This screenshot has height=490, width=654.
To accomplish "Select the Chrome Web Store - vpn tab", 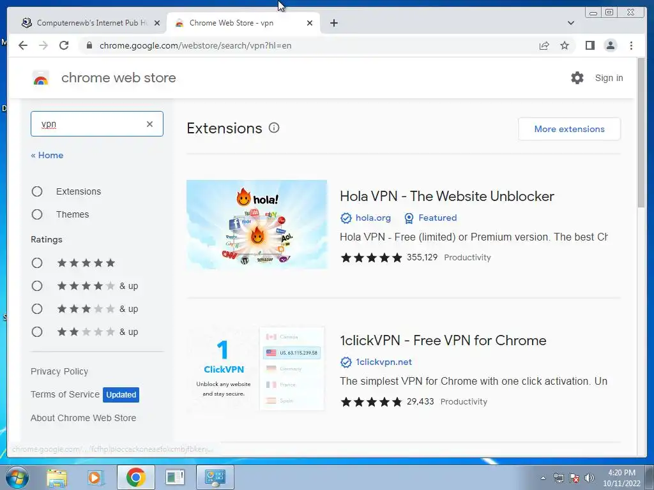I will tap(243, 23).
